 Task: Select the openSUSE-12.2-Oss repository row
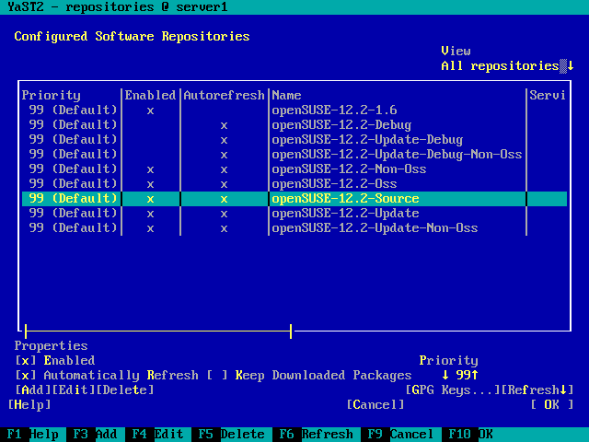(294, 184)
